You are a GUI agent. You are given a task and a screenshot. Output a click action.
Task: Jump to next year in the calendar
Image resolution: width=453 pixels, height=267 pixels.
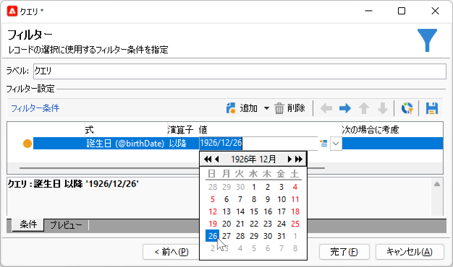tap(299, 158)
